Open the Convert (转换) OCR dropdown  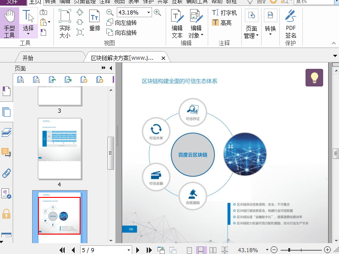point(270,23)
